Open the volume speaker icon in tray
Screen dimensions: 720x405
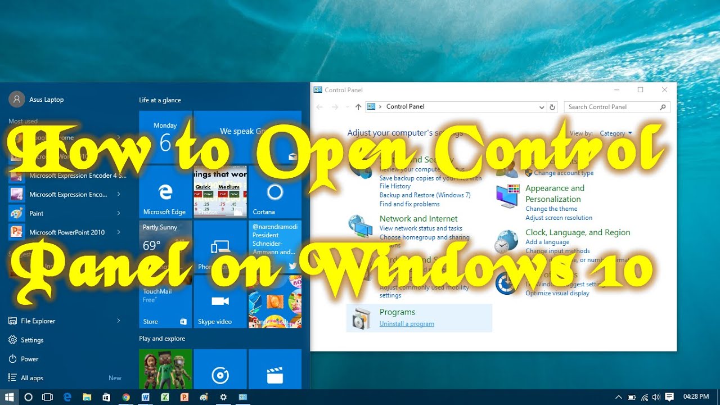656,397
